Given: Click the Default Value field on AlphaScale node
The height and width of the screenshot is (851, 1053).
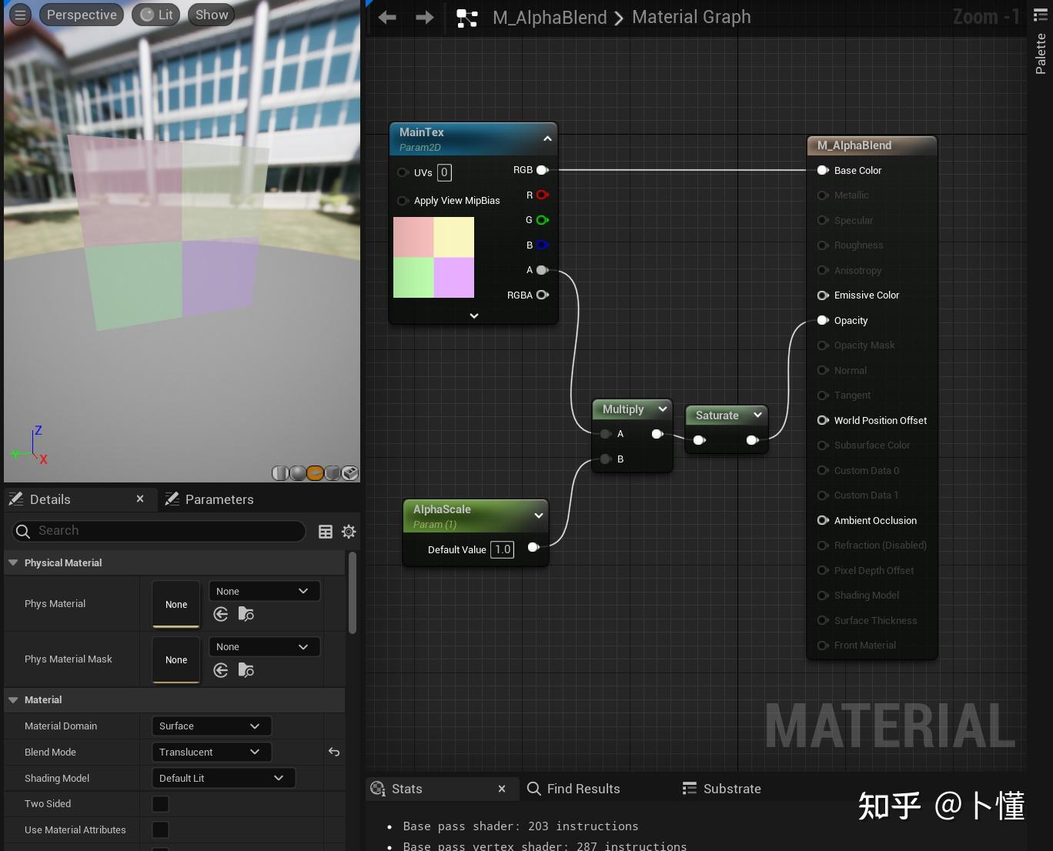Looking at the screenshot, I should pos(502,549).
